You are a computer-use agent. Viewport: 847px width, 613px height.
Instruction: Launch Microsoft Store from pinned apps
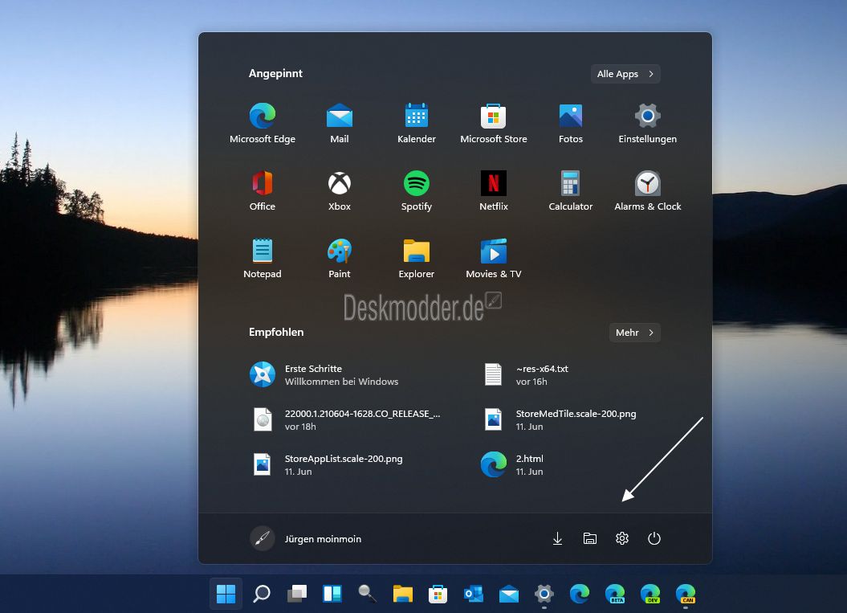pyautogui.click(x=493, y=124)
